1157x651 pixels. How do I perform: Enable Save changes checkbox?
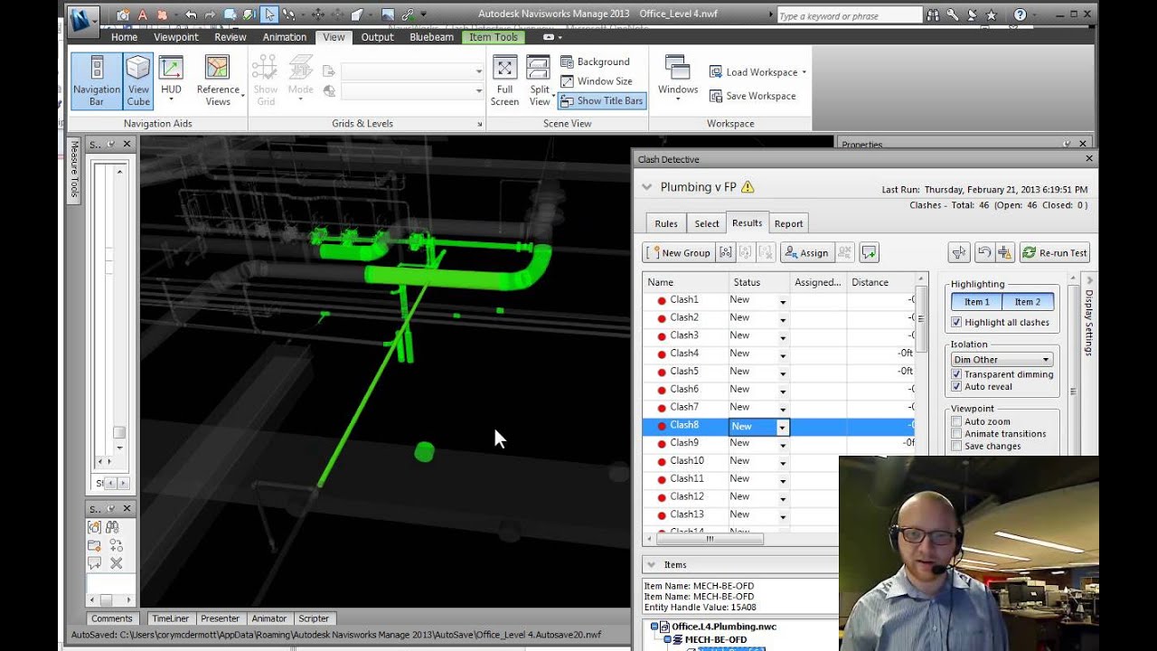(956, 446)
